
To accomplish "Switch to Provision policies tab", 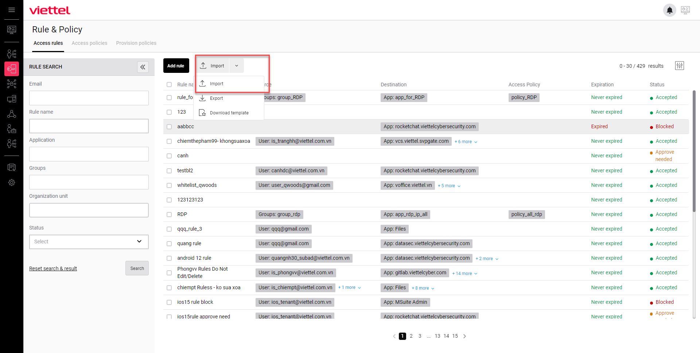I will (x=136, y=43).
